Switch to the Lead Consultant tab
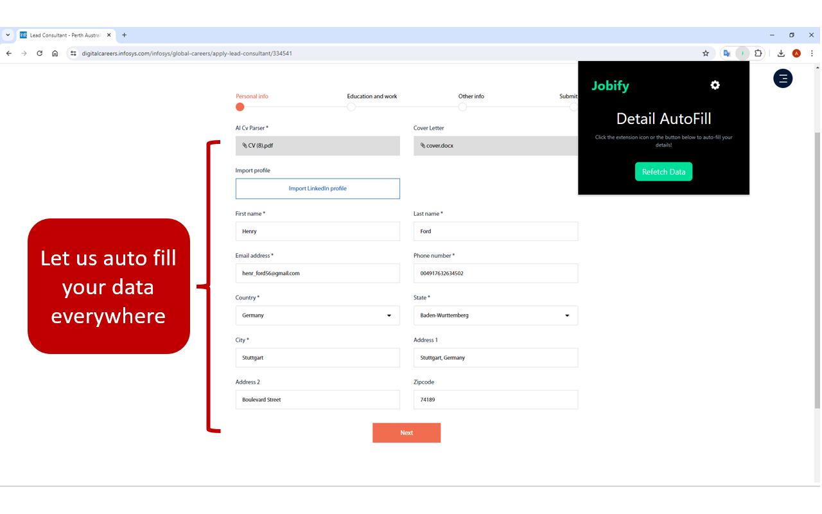822x514 pixels. pyautogui.click(x=61, y=35)
